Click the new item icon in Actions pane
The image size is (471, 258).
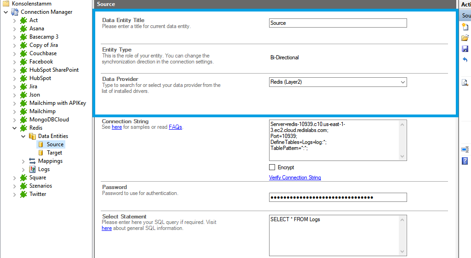point(465,27)
